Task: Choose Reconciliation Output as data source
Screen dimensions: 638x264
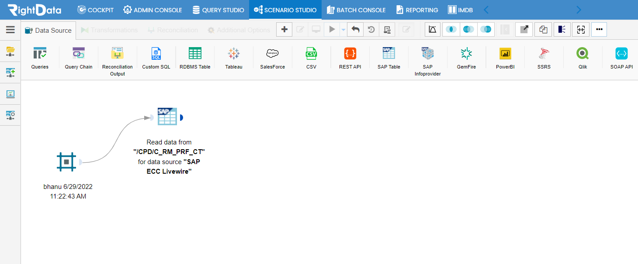Action: point(117,62)
